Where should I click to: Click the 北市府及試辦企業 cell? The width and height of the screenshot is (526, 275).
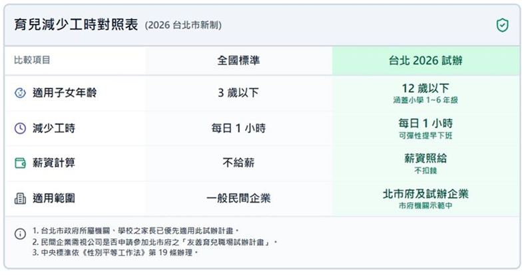425,194
